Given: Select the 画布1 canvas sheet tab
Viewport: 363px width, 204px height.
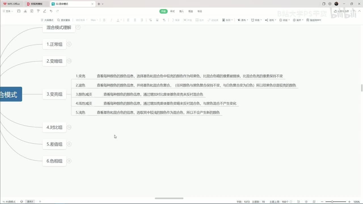Looking at the screenshot, I should 30,202.
